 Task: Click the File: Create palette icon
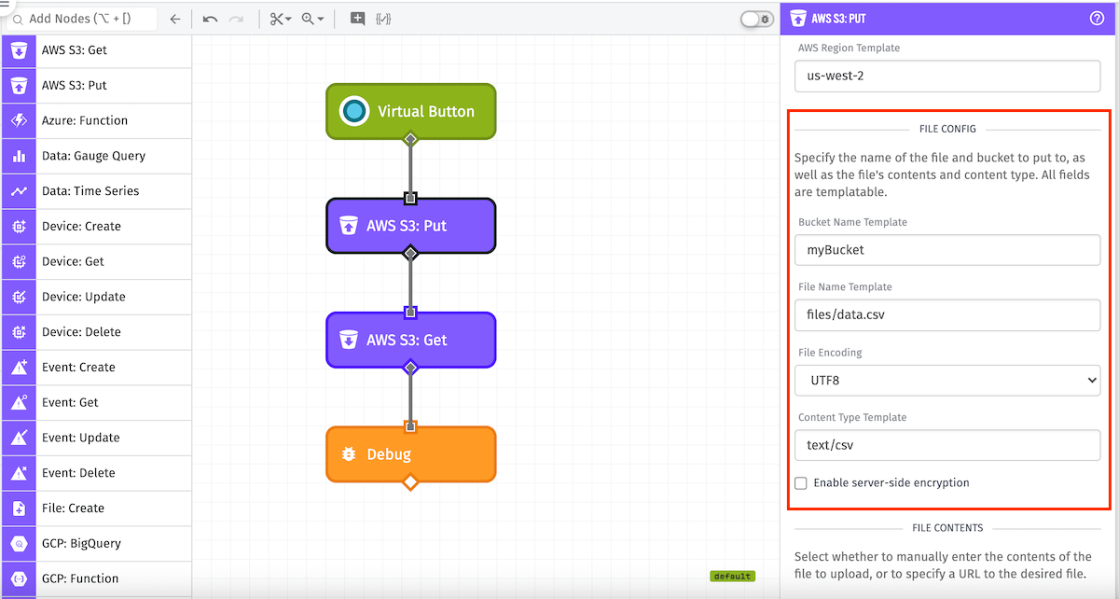[19, 508]
